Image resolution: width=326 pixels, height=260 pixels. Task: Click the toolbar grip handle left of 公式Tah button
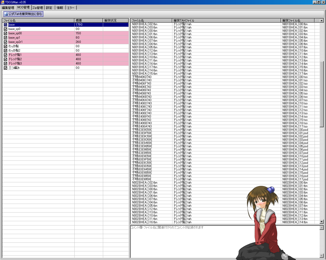pyautogui.click(x=3, y=14)
